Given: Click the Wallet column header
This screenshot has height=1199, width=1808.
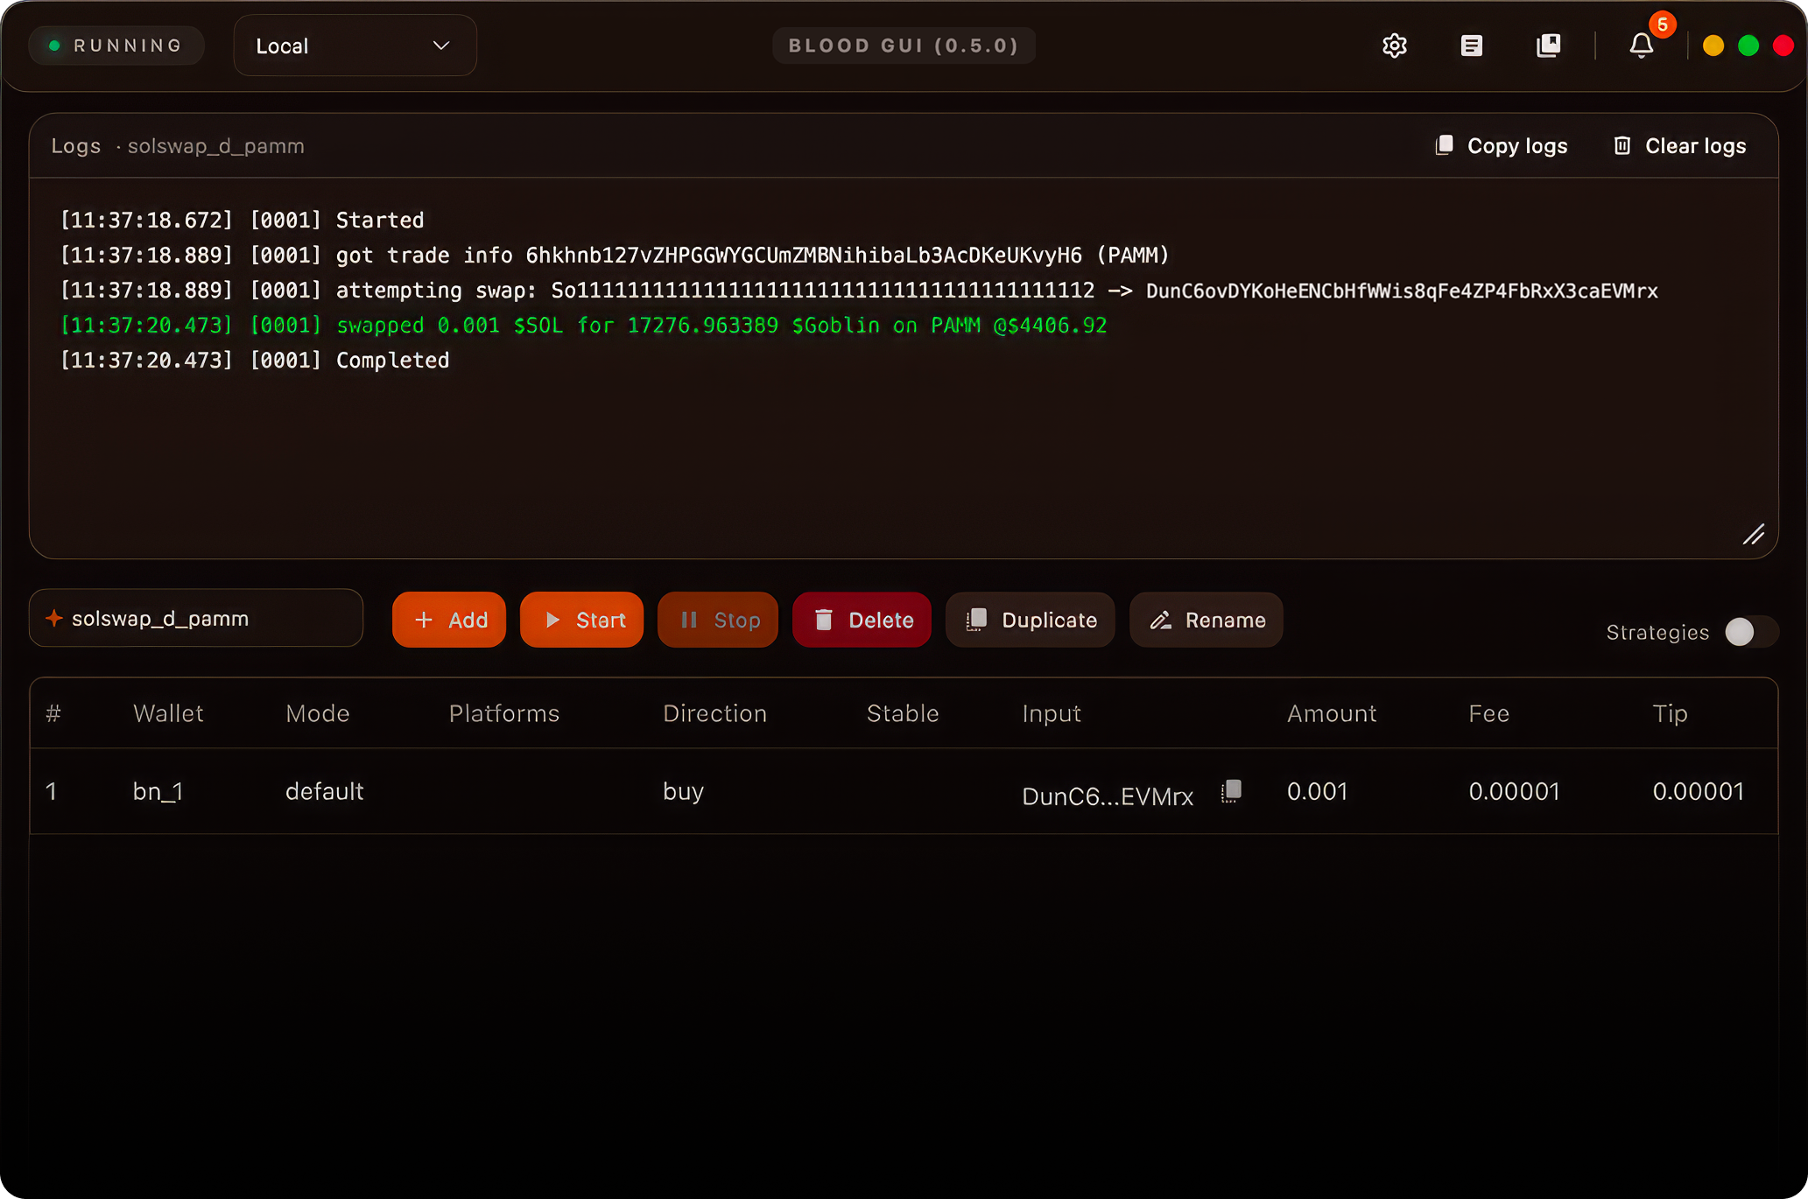Looking at the screenshot, I should (168, 713).
